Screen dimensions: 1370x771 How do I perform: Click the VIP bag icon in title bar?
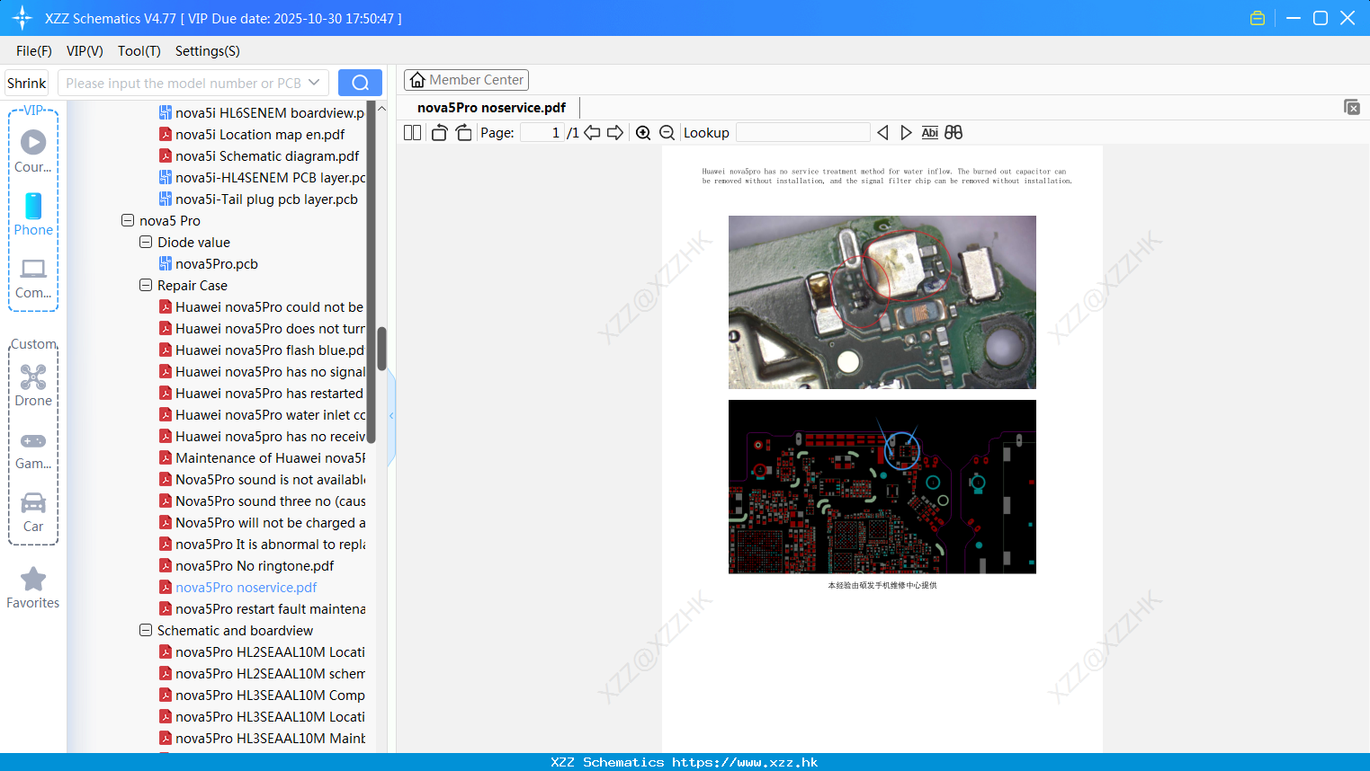click(x=1258, y=18)
